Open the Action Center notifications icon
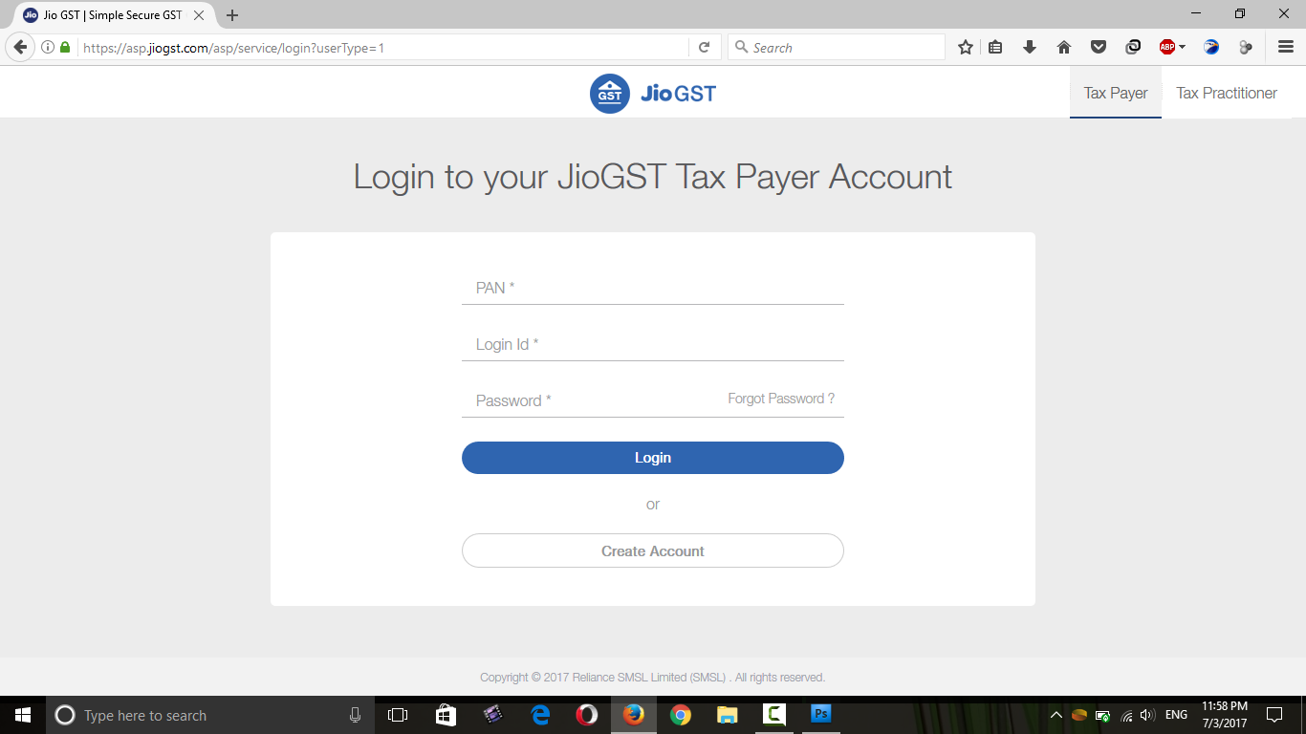The height and width of the screenshot is (734, 1306). pos(1274,715)
